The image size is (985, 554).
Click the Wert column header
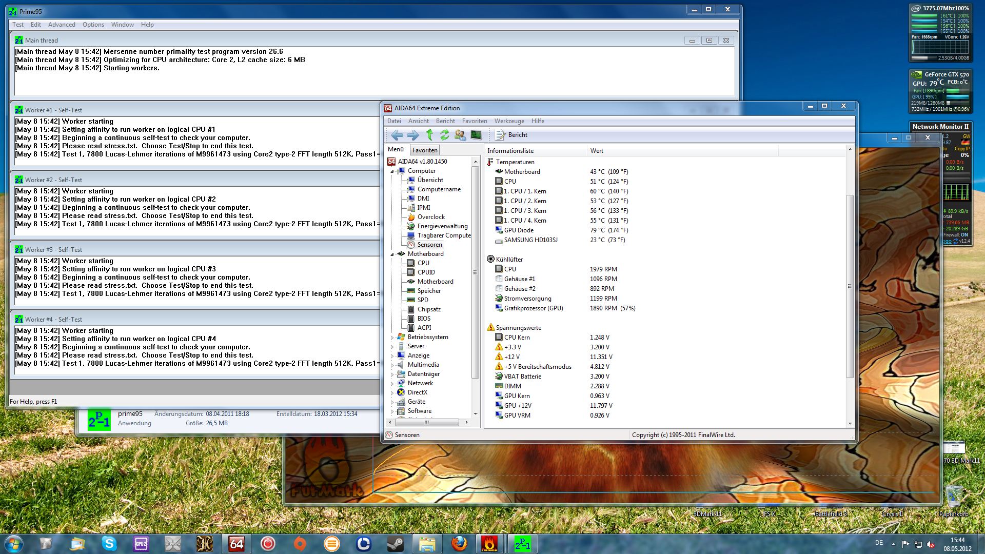[x=597, y=151]
